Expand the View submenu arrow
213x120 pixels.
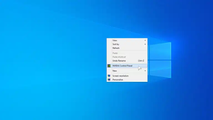[x=145, y=40]
